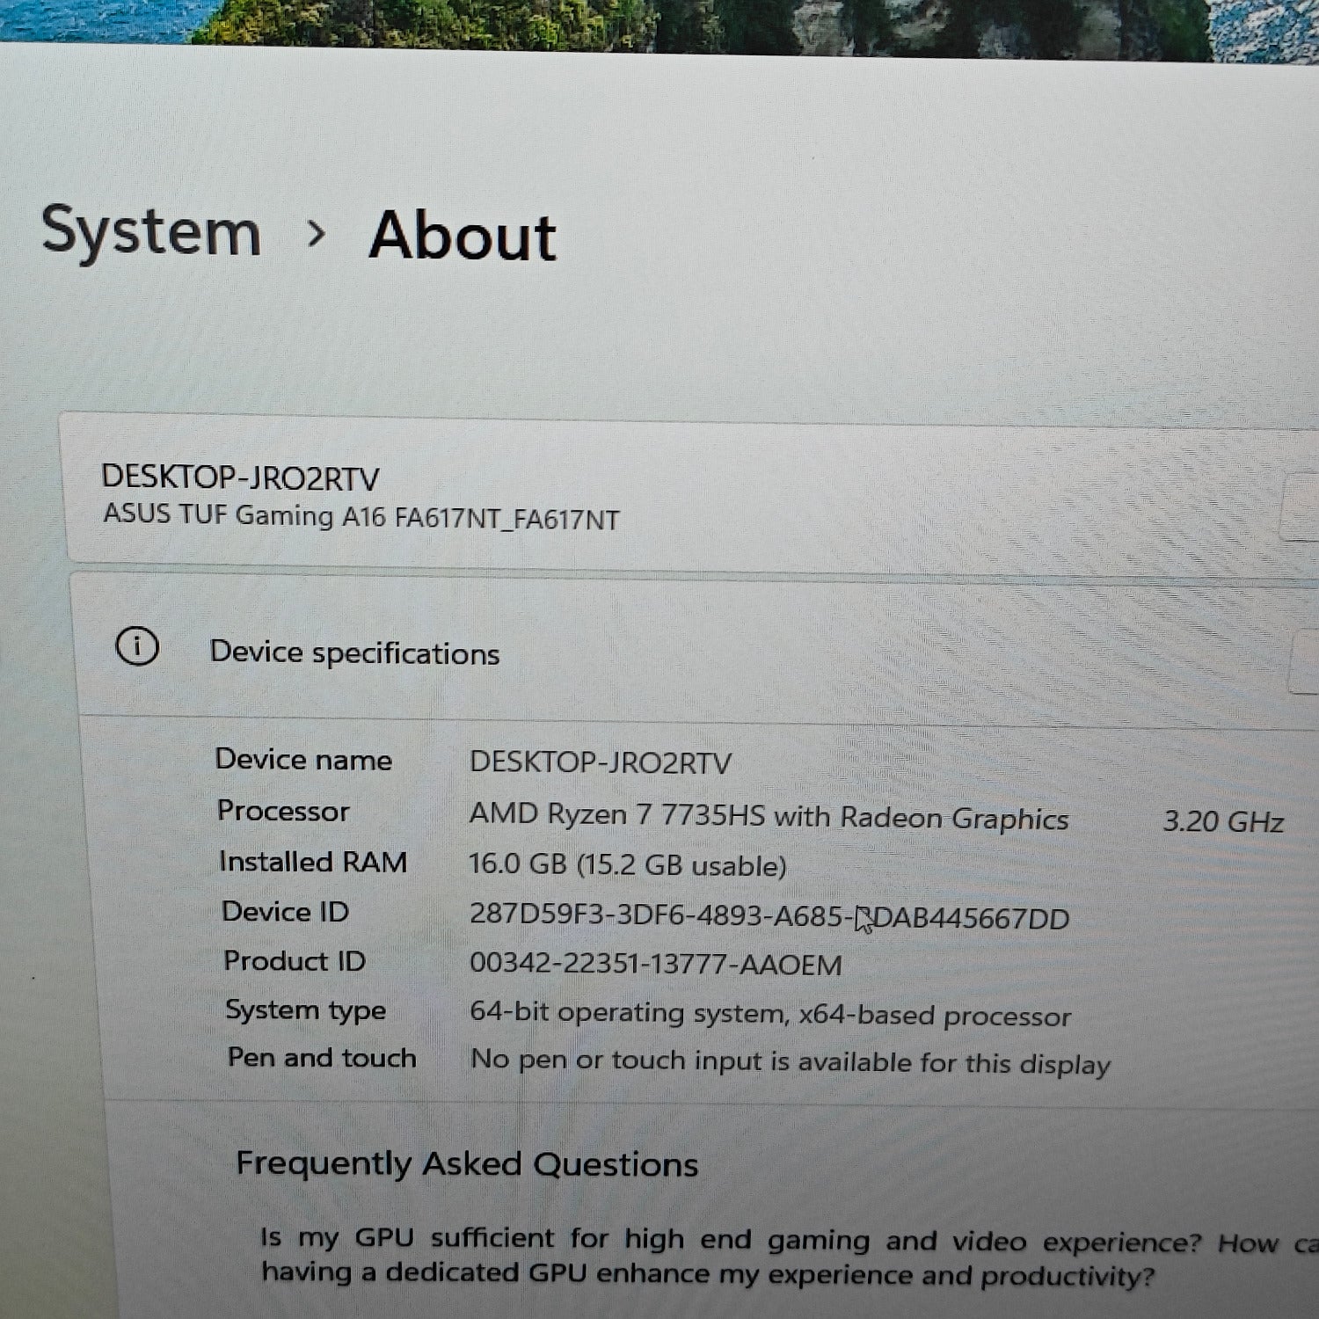The image size is (1319, 1319).
Task: Select the Device ID value string
Action: click(x=769, y=917)
